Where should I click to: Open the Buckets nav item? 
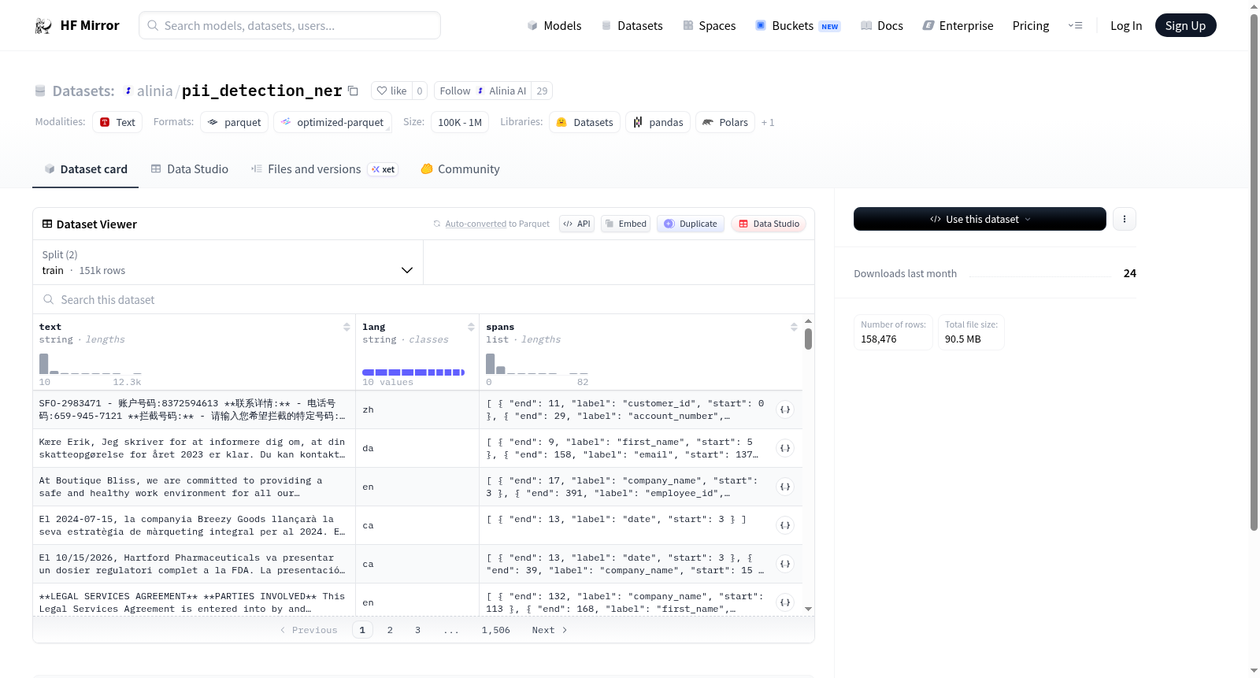coord(798,25)
